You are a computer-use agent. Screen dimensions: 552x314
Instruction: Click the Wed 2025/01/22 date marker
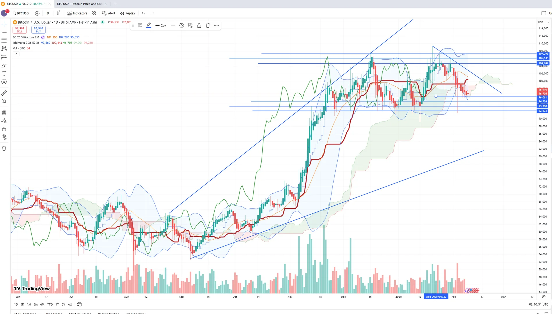(x=436, y=297)
